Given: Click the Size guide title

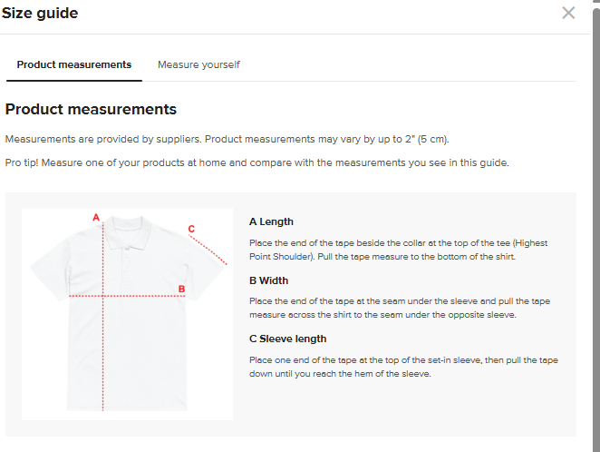Looking at the screenshot, I should 40,13.
